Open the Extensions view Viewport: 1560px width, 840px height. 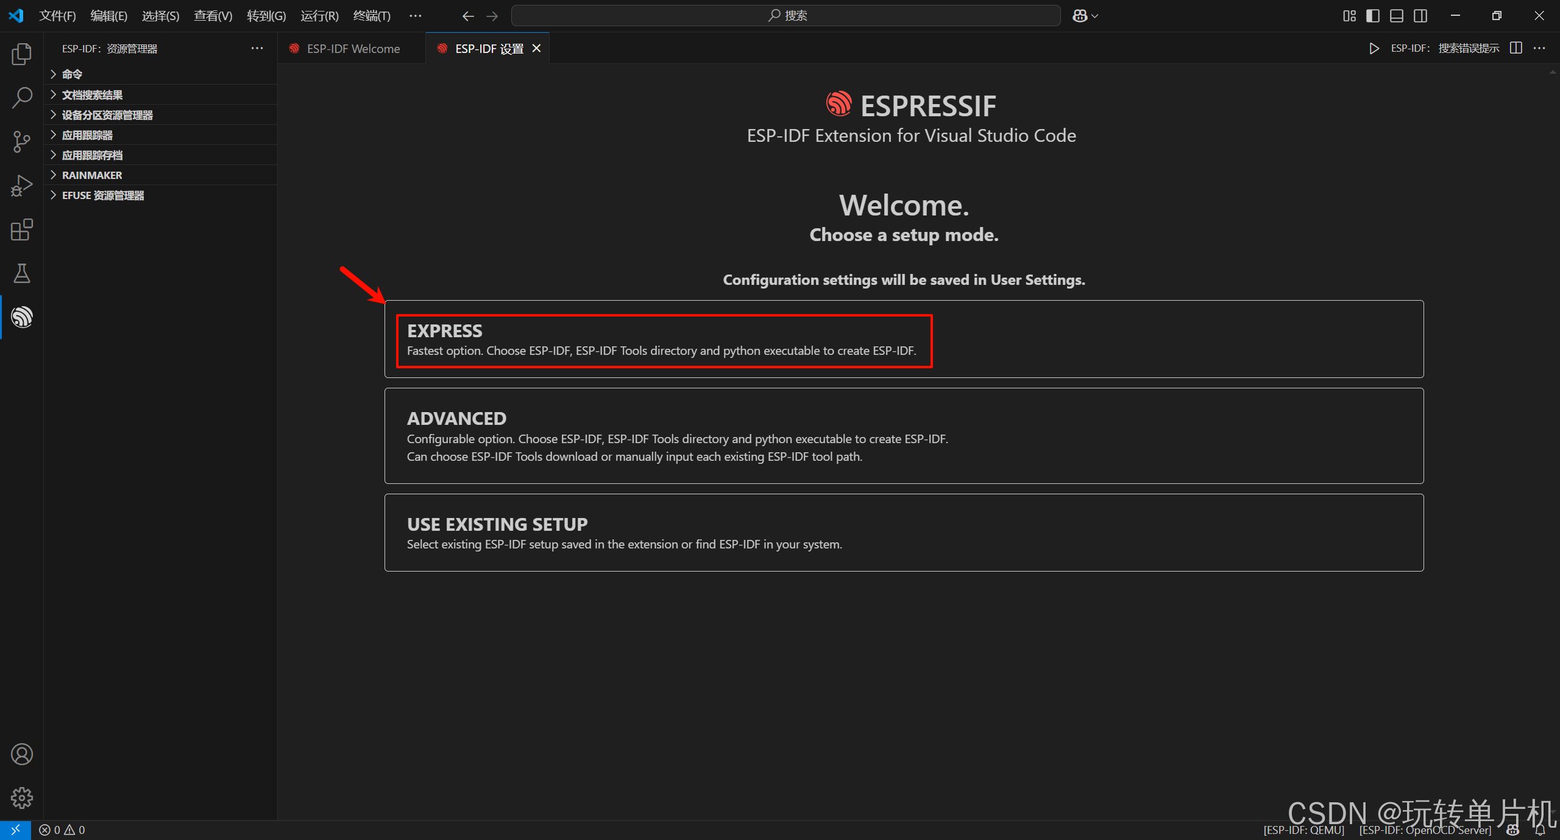[22, 230]
